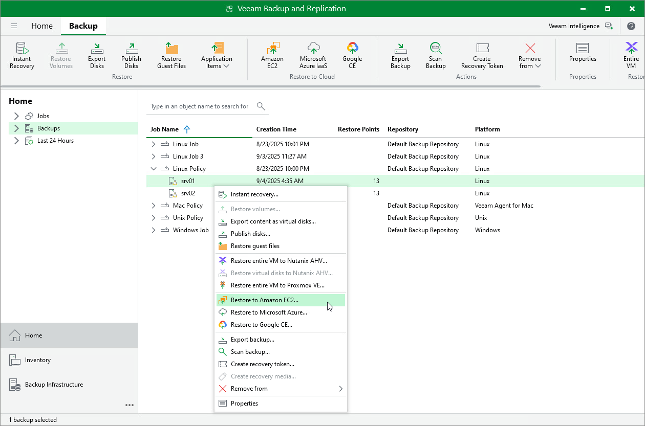Open the Remove from ribbon dropdown

coord(529,55)
